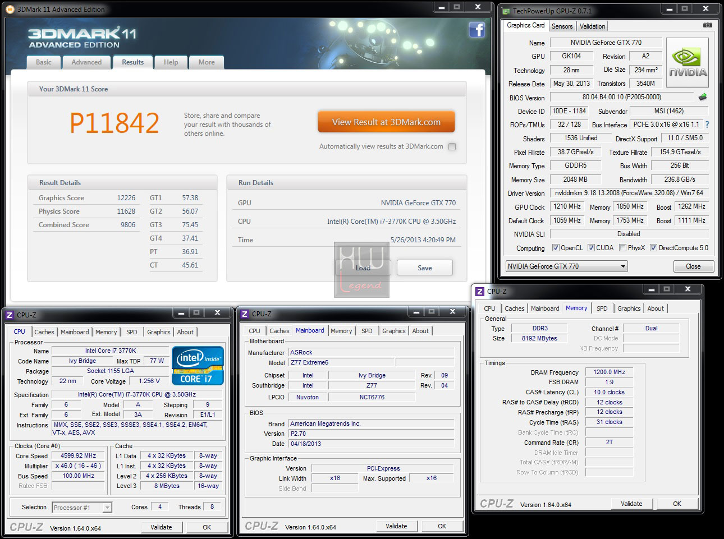This screenshot has height=539, width=724.
Task: Click the multiplier x 46.0 value
Action: coord(78,466)
